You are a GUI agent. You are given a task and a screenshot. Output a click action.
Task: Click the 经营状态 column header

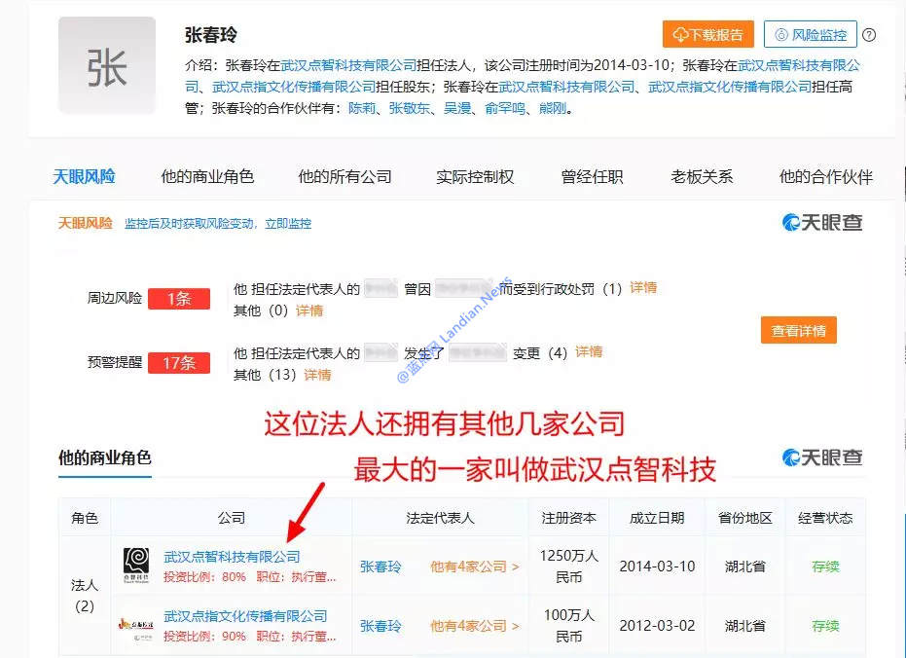pyautogui.click(x=825, y=518)
